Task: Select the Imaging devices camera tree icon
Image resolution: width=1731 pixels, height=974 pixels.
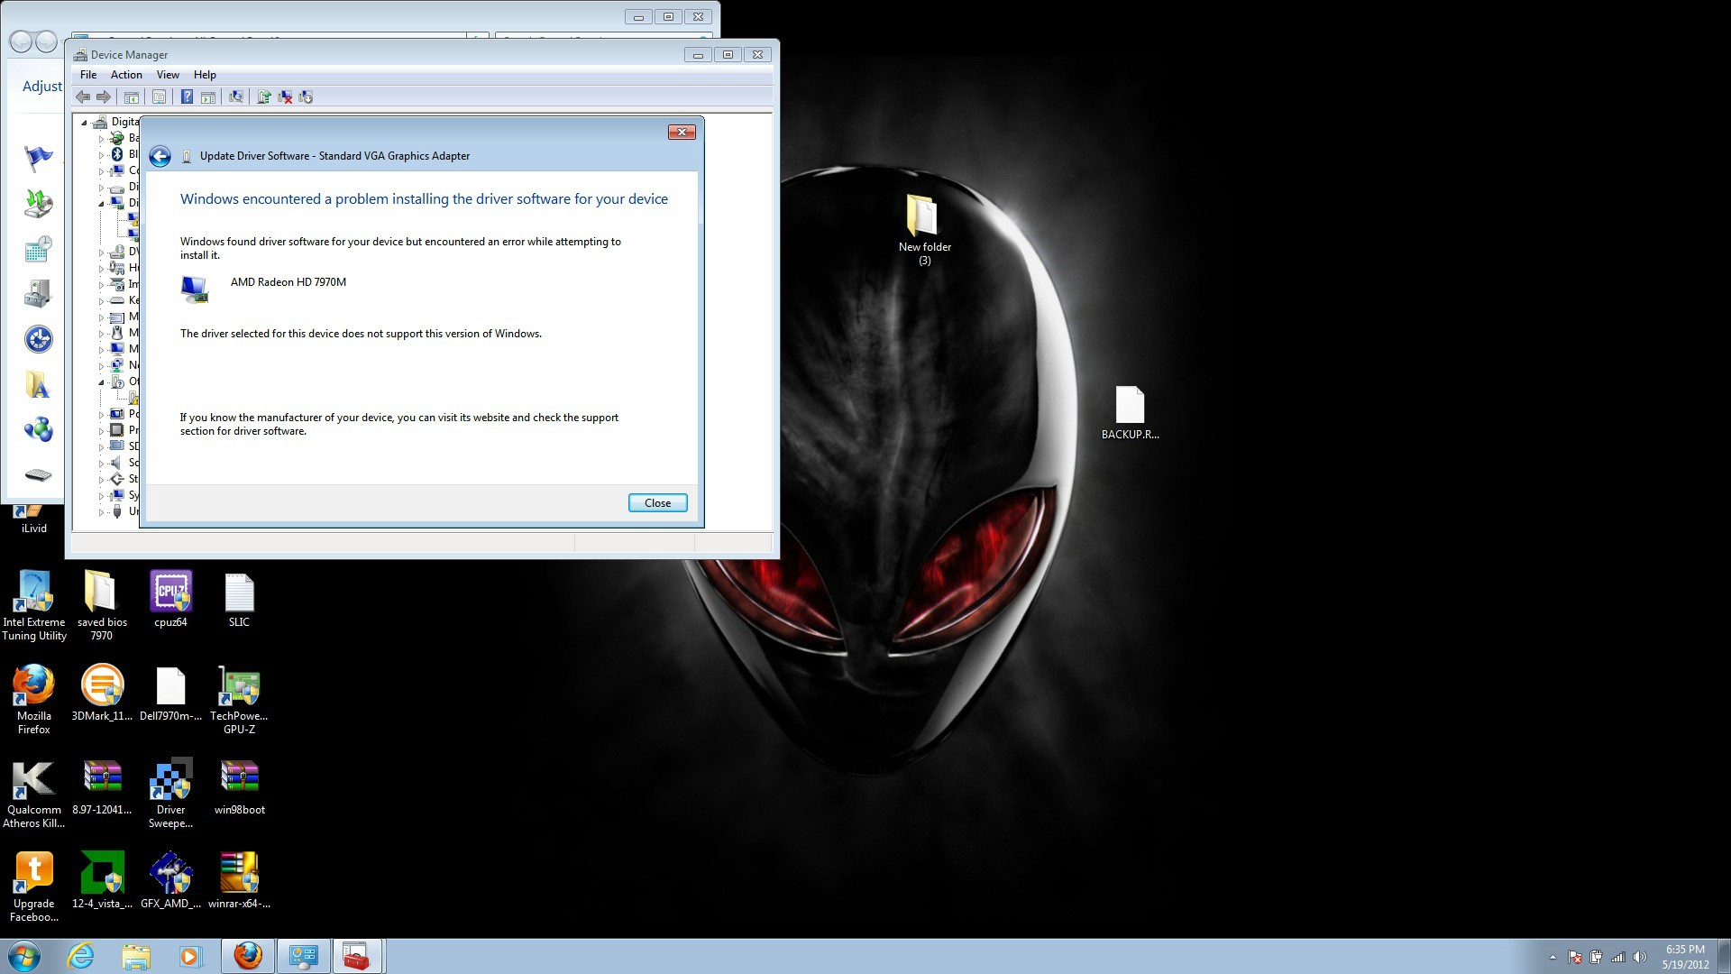Action: [x=116, y=284]
